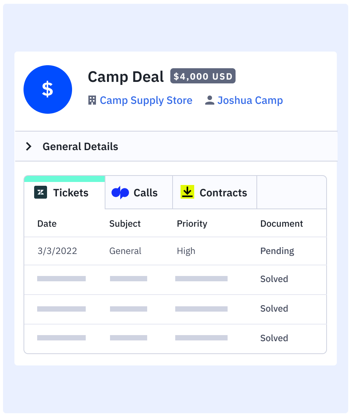This screenshot has height=417, width=352.
Task: Expand the General Details chevron
Action: (28, 146)
